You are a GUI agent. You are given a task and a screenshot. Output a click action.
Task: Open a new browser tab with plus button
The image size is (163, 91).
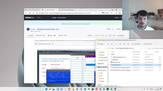coord(77,10)
